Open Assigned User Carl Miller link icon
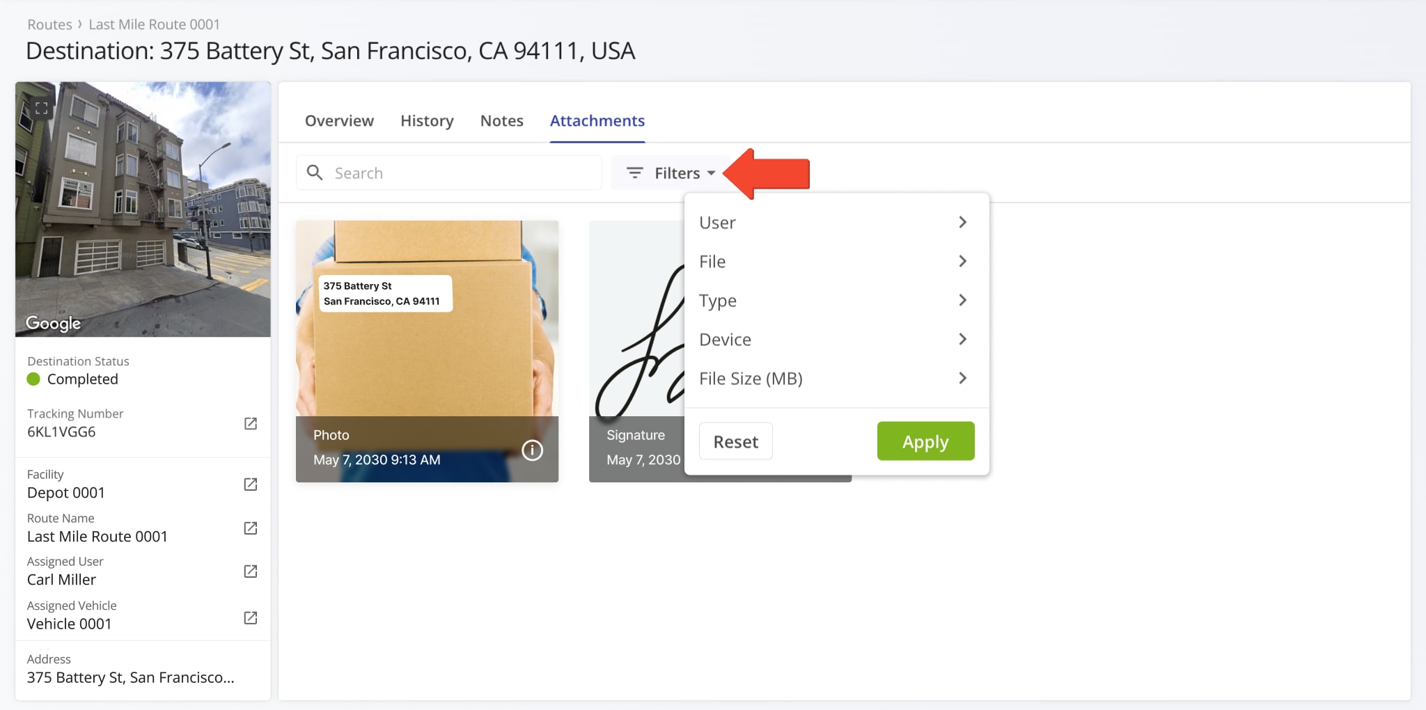The image size is (1426, 710). (x=251, y=571)
